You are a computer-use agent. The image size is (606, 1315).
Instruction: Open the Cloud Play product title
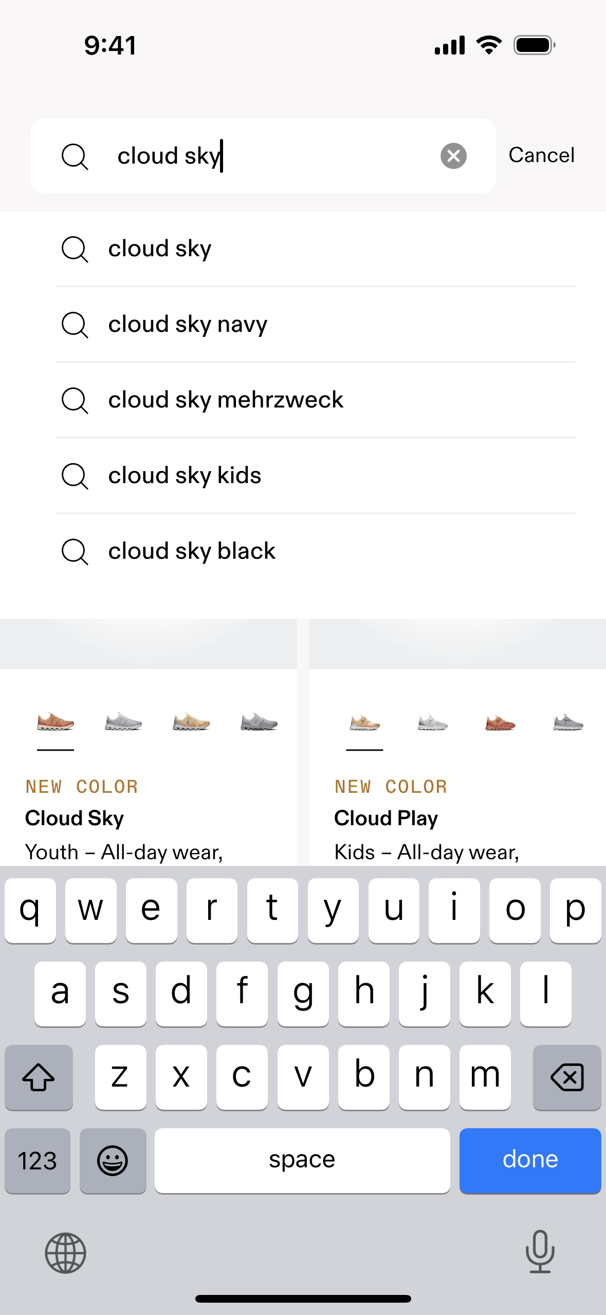click(386, 818)
